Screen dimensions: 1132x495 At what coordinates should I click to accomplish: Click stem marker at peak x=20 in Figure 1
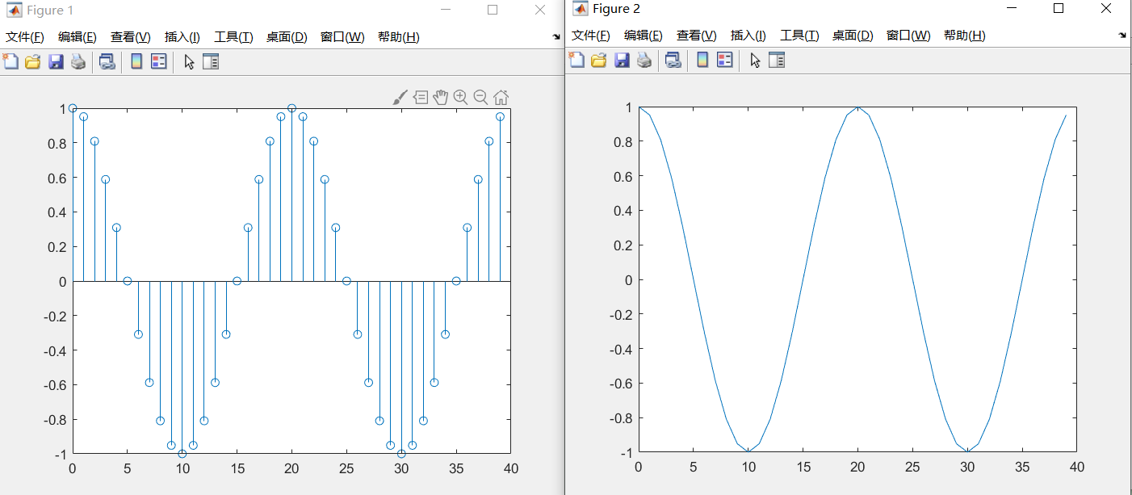(x=291, y=108)
